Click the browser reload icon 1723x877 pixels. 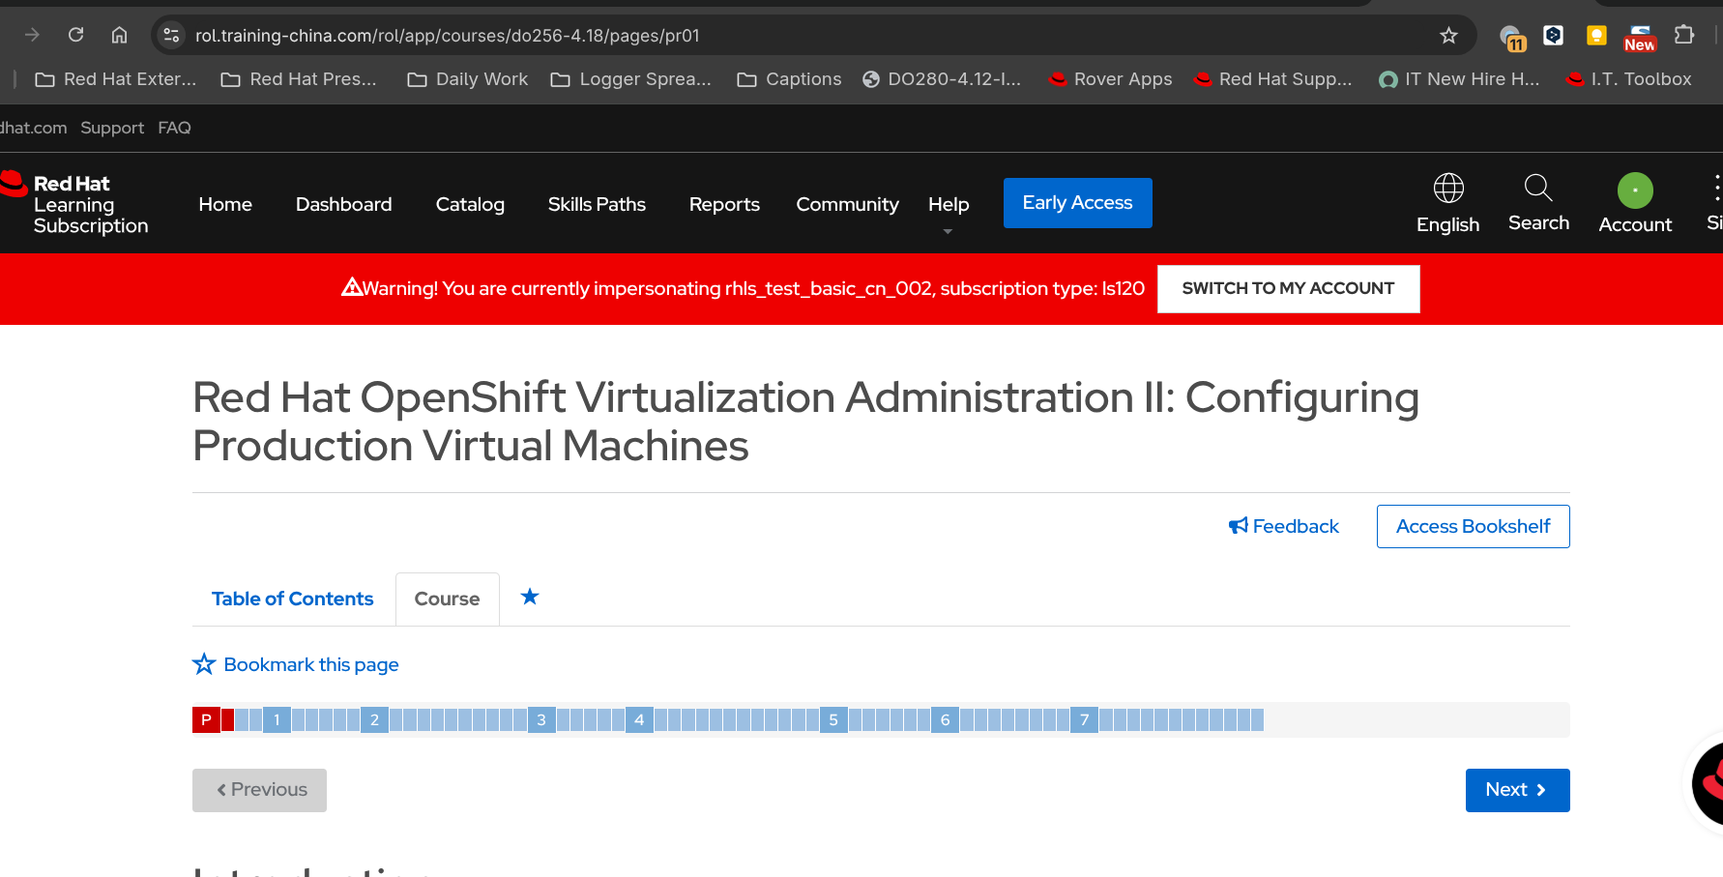point(75,35)
